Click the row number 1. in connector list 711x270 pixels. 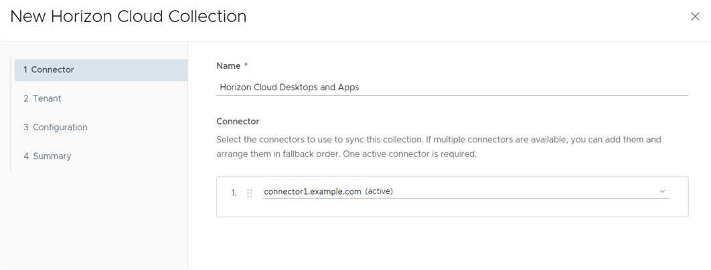click(234, 193)
